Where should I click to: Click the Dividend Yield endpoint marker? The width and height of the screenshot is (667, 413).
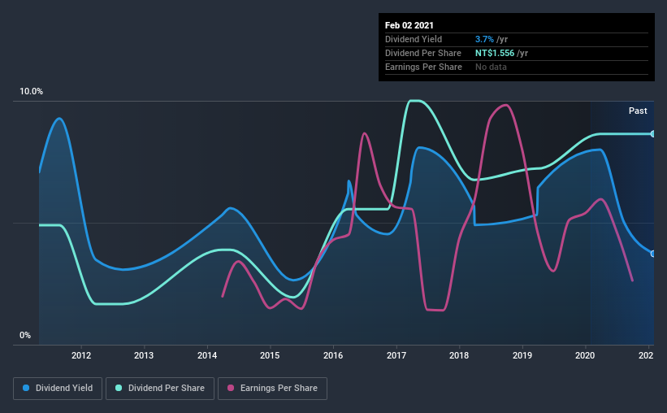652,254
